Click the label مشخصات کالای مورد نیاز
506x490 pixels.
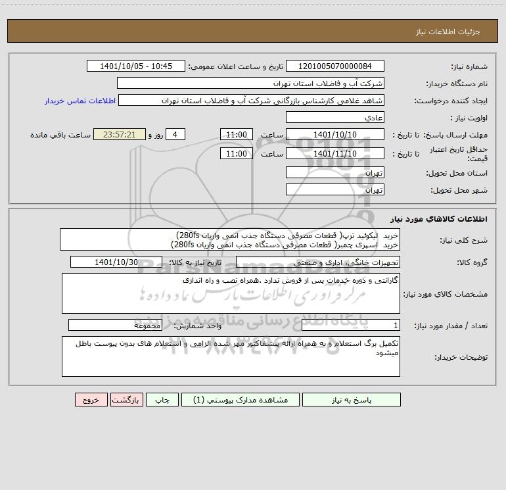tap(446, 294)
